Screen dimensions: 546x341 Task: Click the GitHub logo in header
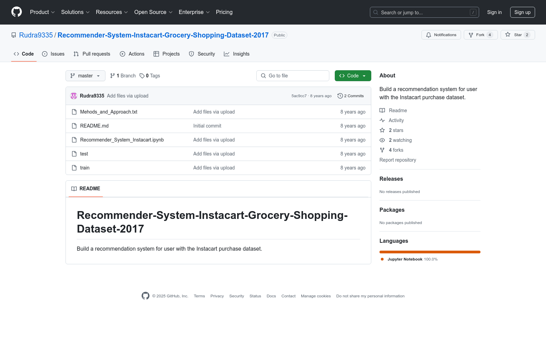[16, 12]
